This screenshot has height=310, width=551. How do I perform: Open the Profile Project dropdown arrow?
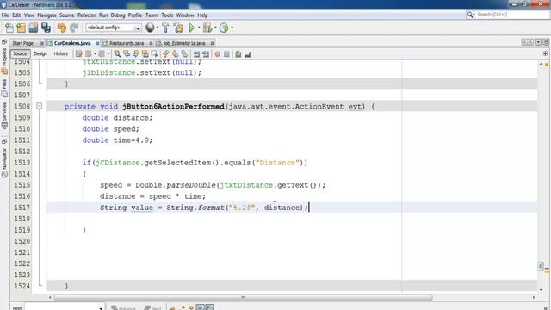[x=232, y=28]
